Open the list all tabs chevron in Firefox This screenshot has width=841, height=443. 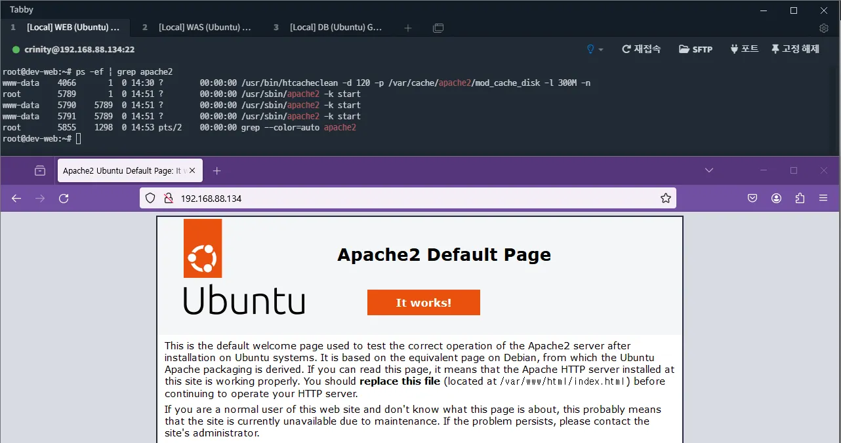click(x=709, y=170)
